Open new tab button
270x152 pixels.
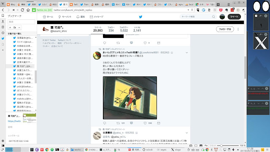click(x=218, y=5)
